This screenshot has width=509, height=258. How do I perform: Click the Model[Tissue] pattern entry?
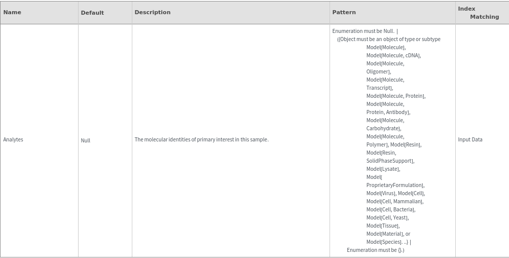pyautogui.click(x=383, y=226)
